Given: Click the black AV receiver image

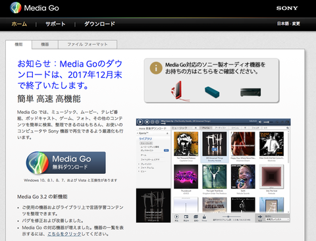Looking at the screenshot, I should point(250,92).
